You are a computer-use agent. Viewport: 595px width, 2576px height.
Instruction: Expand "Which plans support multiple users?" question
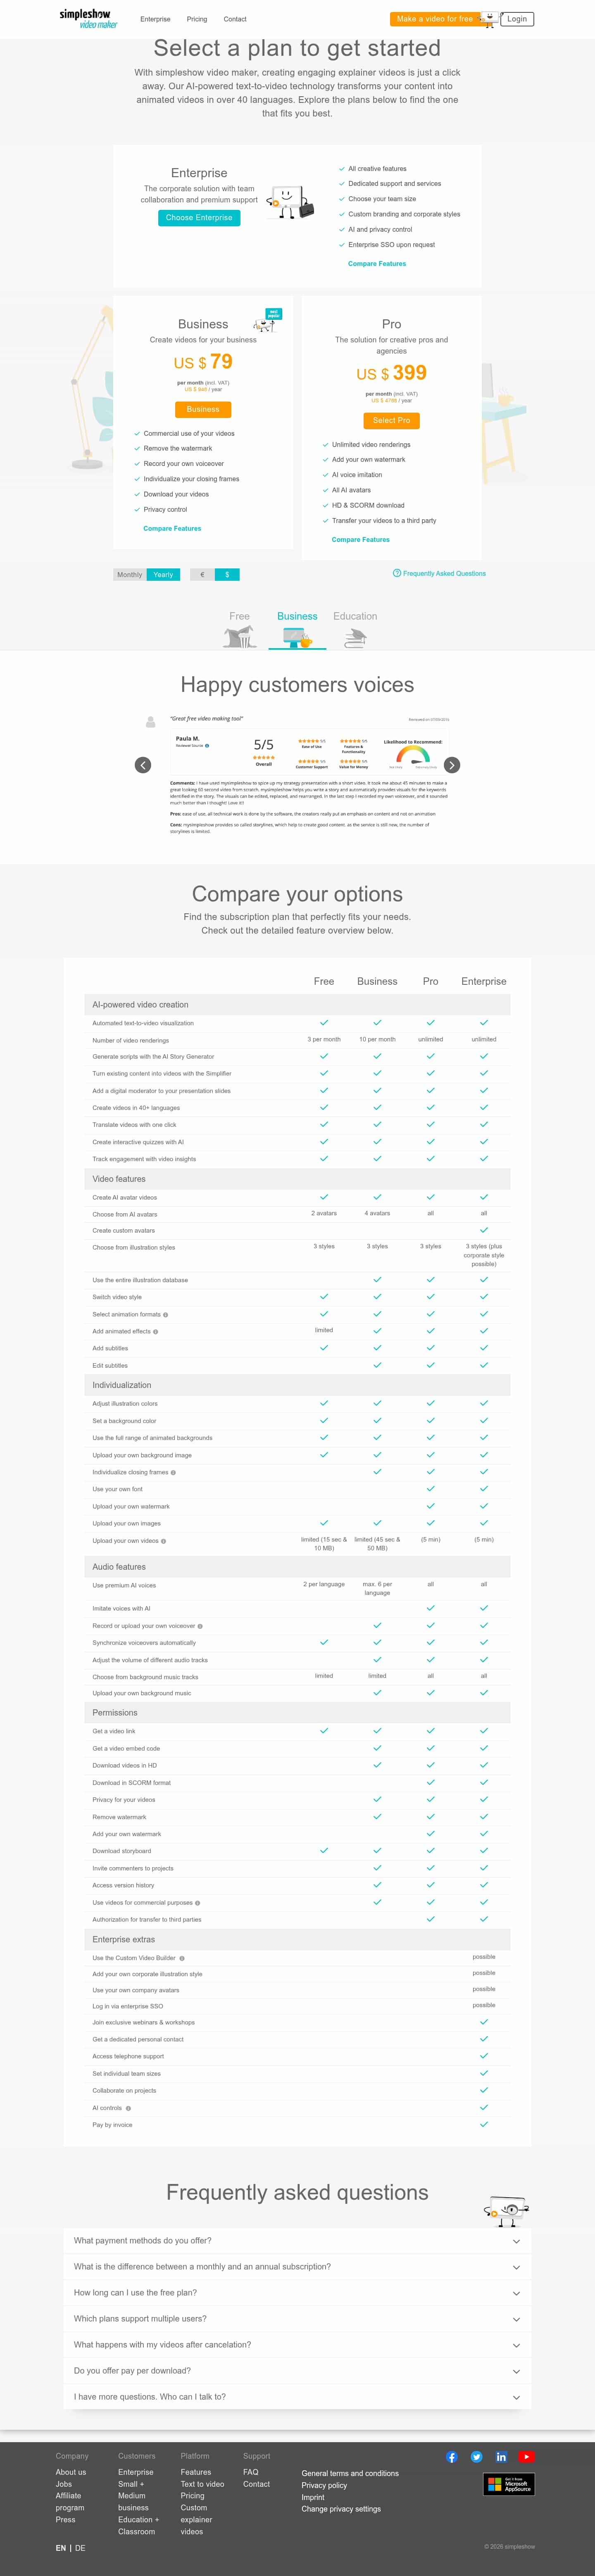[297, 2319]
